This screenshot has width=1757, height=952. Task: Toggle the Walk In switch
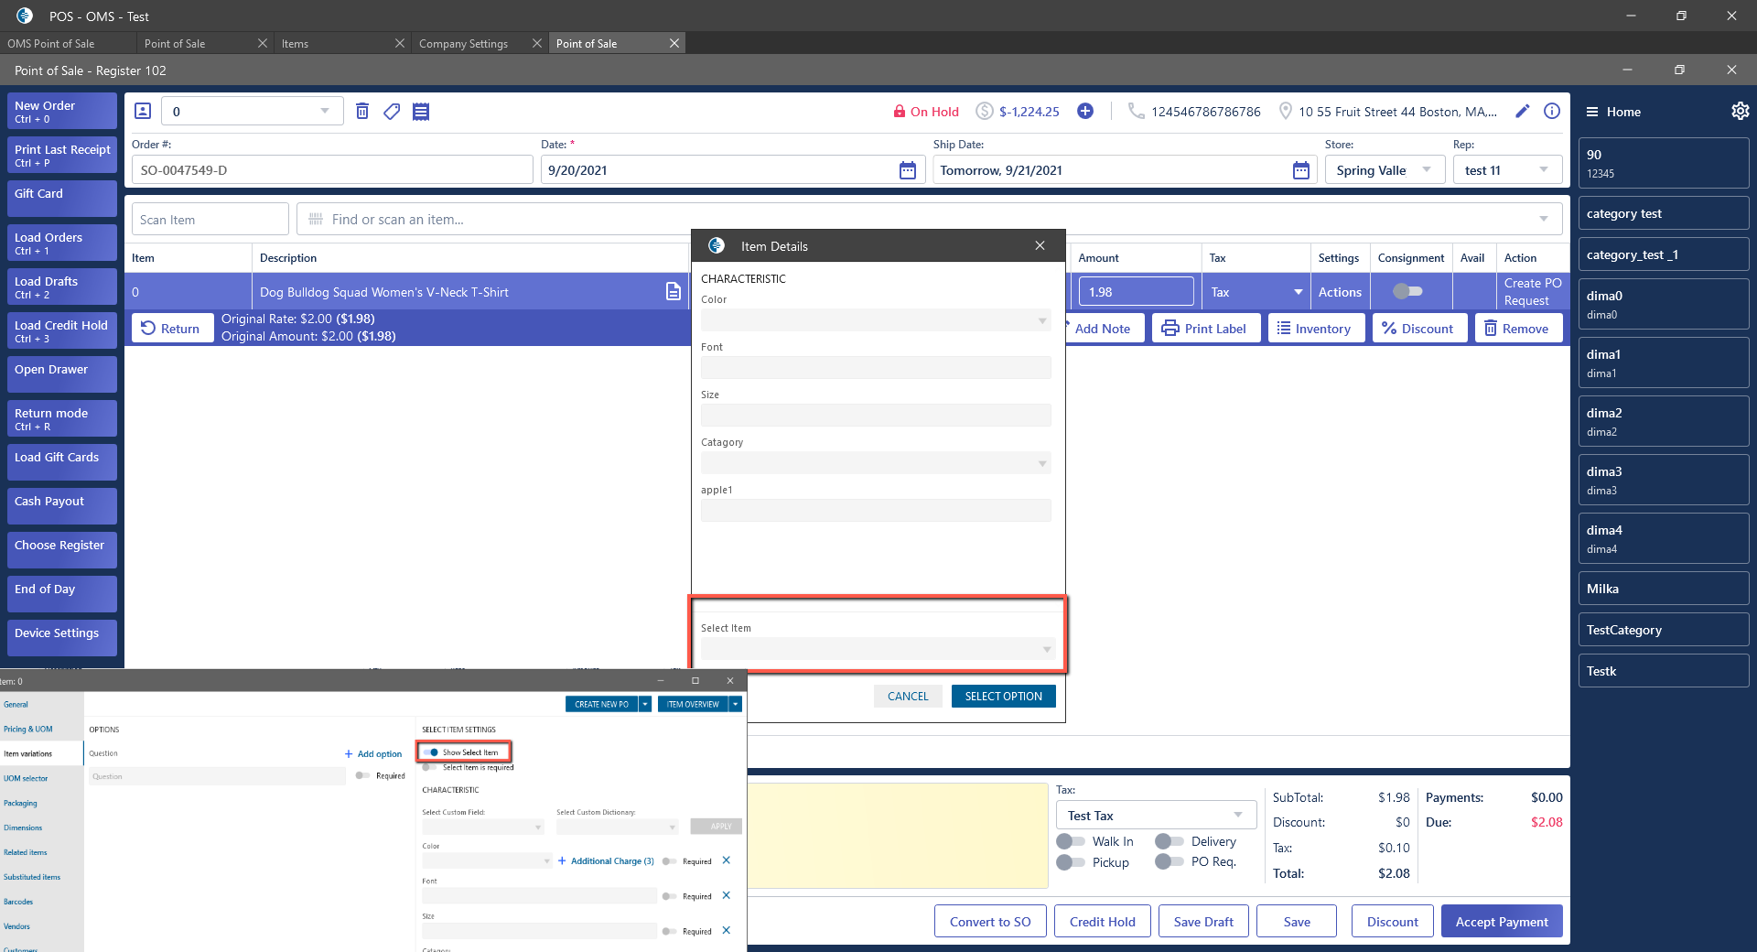tap(1071, 841)
